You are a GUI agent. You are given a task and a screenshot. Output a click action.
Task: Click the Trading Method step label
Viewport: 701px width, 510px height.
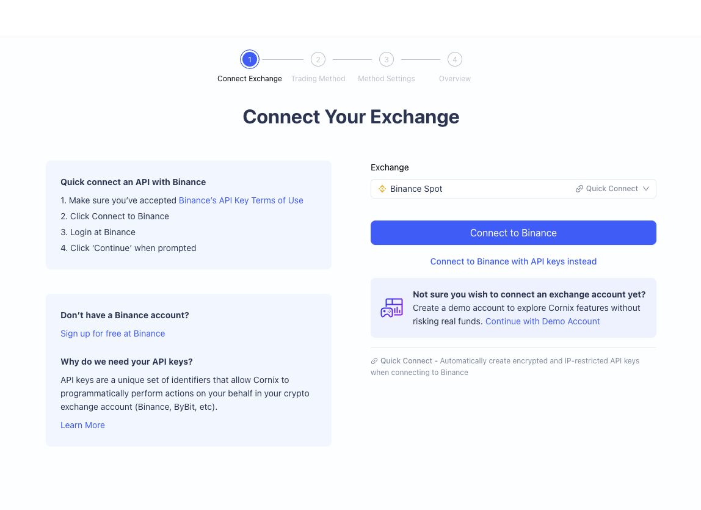[x=318, y=79]
